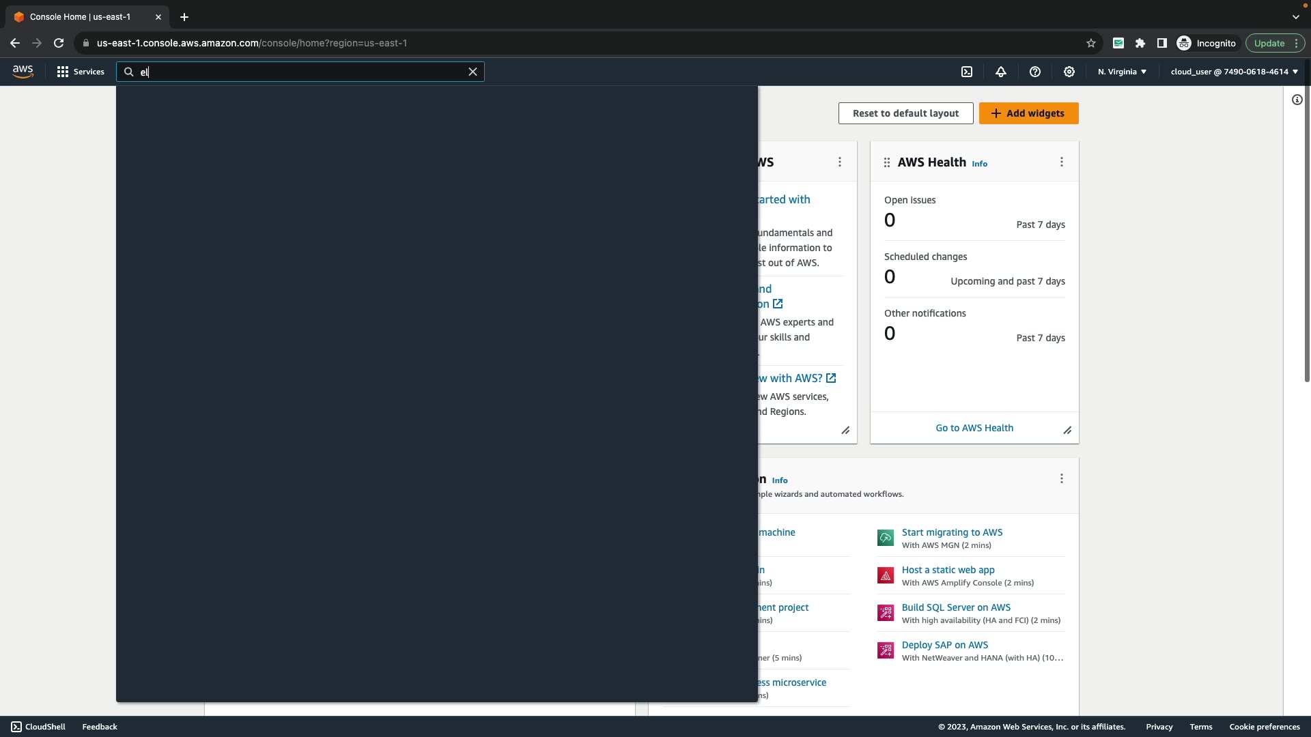Open the settings gear icon in navbar
This screenshot has height=737, width=1311.
(x=1069, y=72)
